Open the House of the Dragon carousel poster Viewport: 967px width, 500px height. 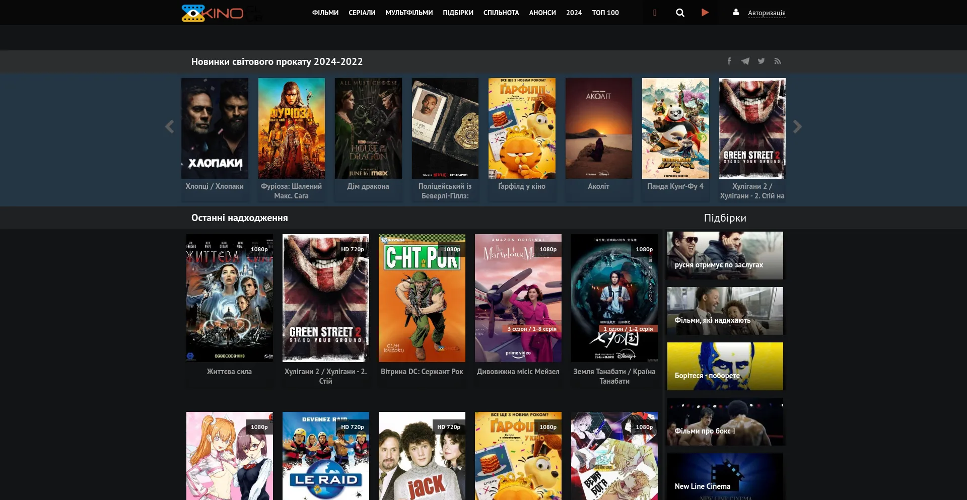pyautogui.click(x=368, y=128)
